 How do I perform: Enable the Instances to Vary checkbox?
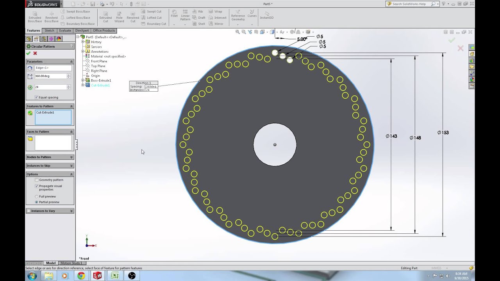(29, 211)
